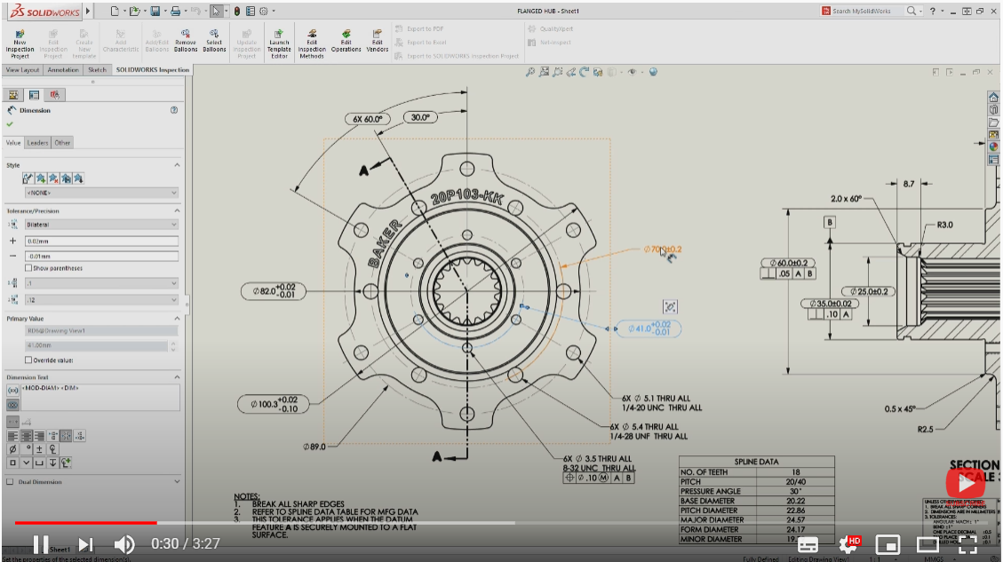Click the Dimension help question icon
This screenshot has height=562, width=1003.
174,110
